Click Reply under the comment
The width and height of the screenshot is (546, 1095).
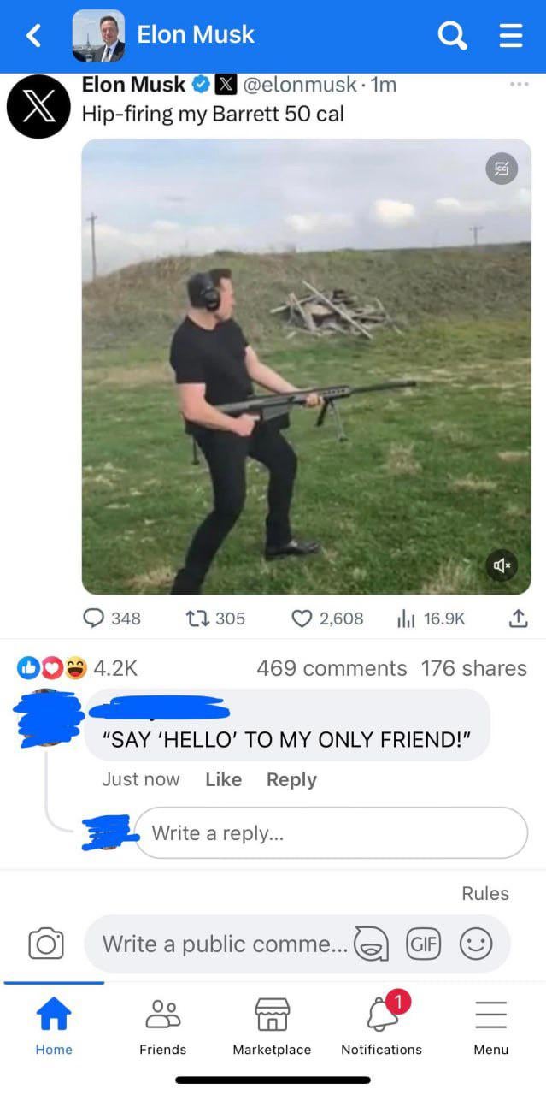pyautogui.click(x=291, y=779)
